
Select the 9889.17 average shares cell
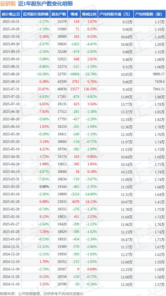pos(158,74)
